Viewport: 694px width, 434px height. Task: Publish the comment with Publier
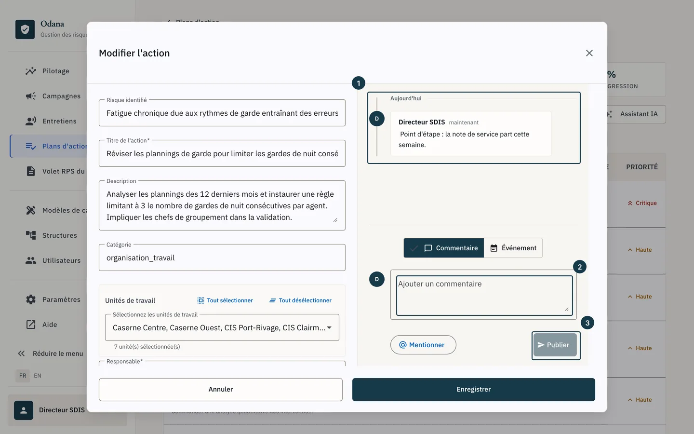point(555,345)
